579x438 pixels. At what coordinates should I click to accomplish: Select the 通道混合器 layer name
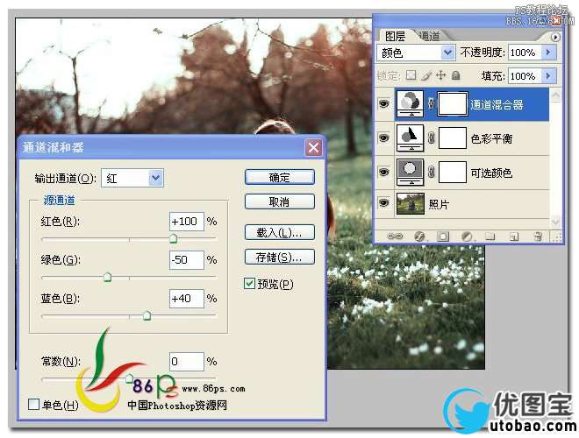tap(497, 105)
